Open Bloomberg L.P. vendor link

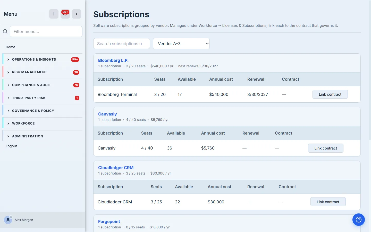113,60
